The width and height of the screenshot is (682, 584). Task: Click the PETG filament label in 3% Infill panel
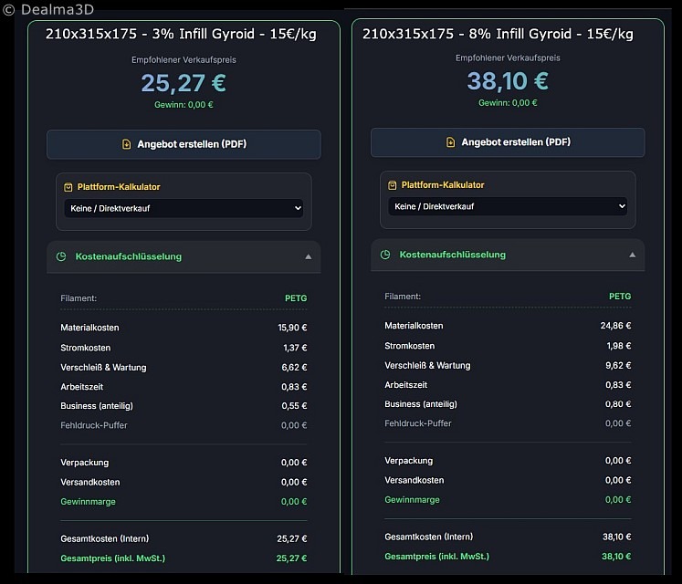coord(296,298)
